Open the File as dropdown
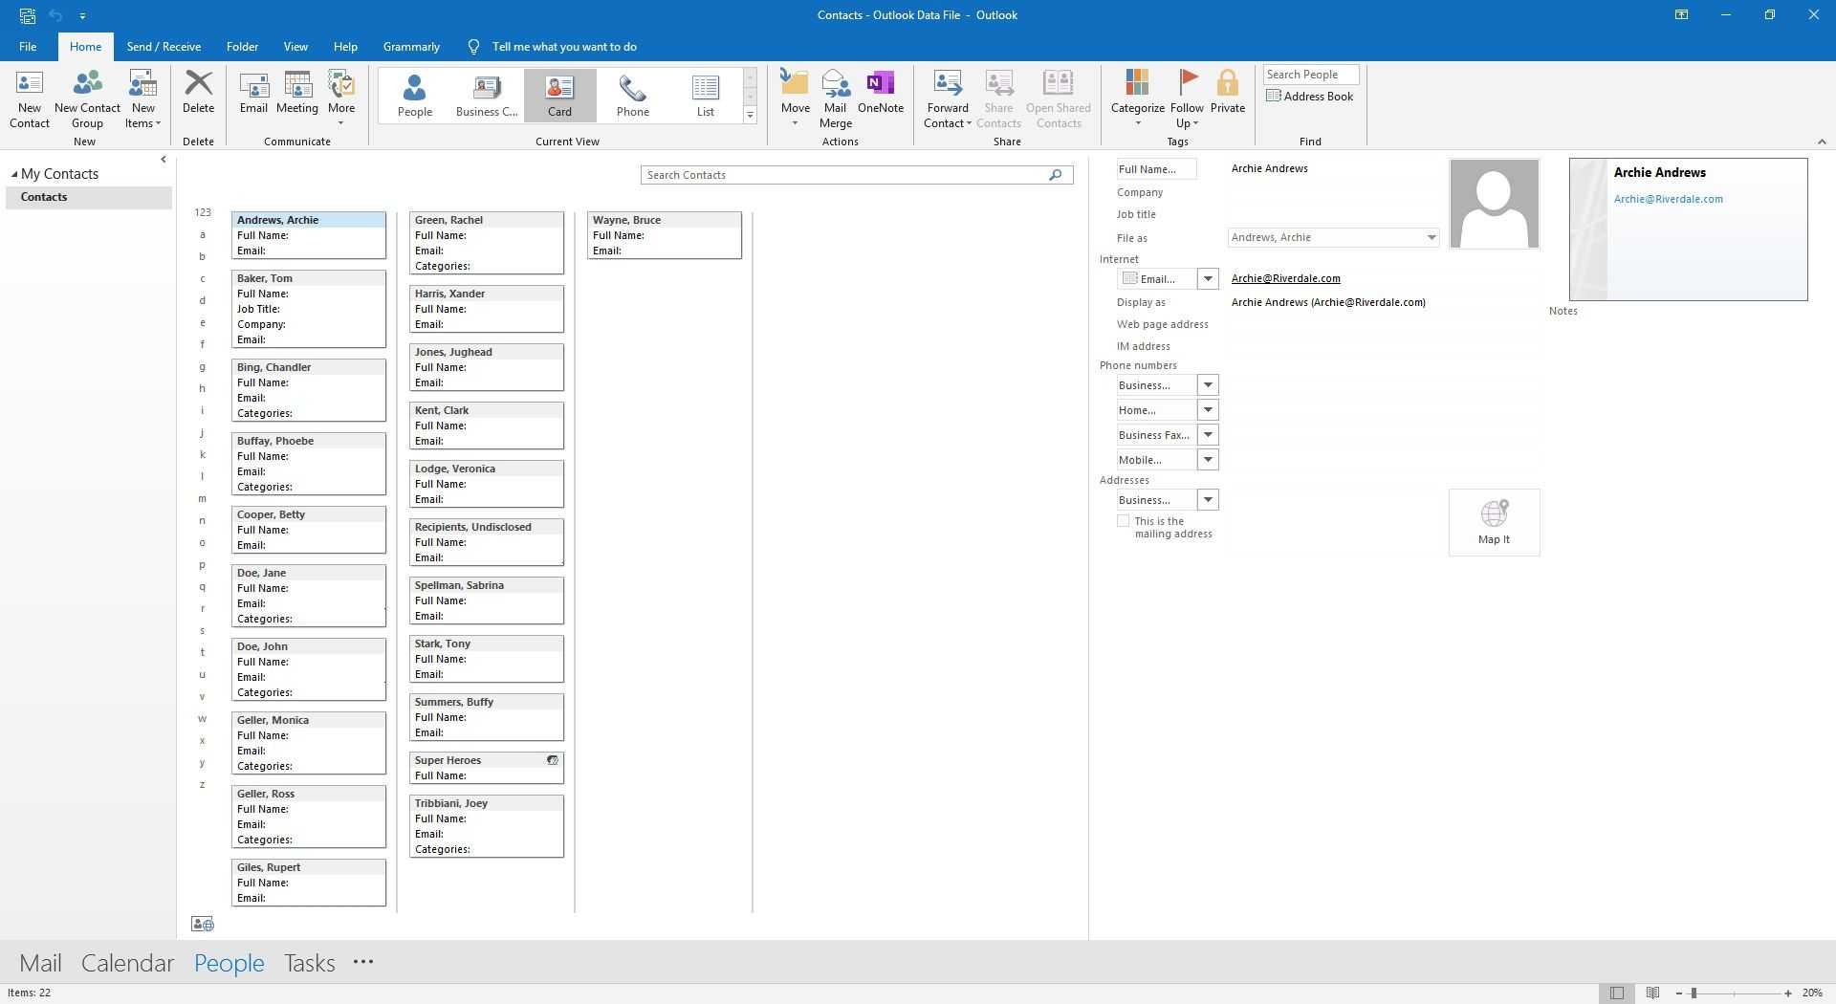This screenshot has width=1836, height=1004. [x=1431, y=237]
